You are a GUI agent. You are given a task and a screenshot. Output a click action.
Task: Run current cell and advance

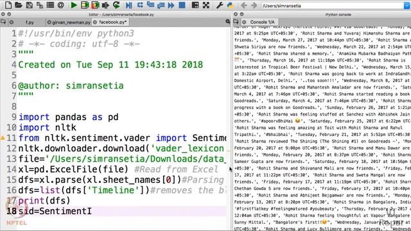pyautogui.click(x=95, y=5)
